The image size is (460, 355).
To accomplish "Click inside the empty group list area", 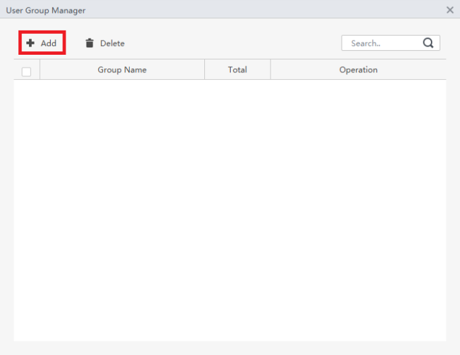I will (x=230, y=210).
